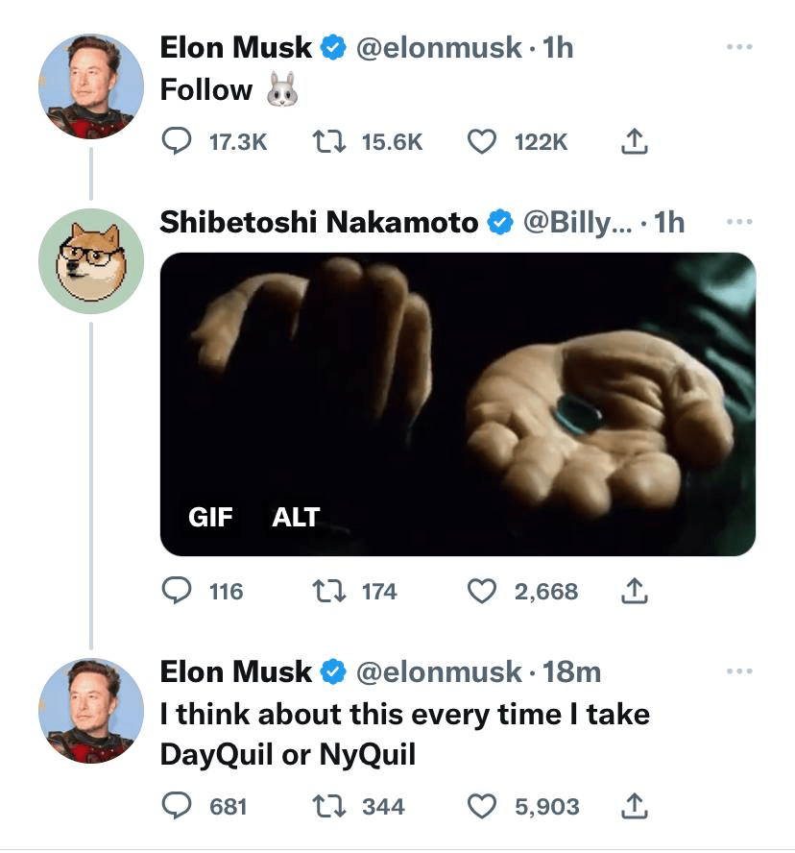
Task: Open more options on DayQuil tweet
Action: (739, 671)
